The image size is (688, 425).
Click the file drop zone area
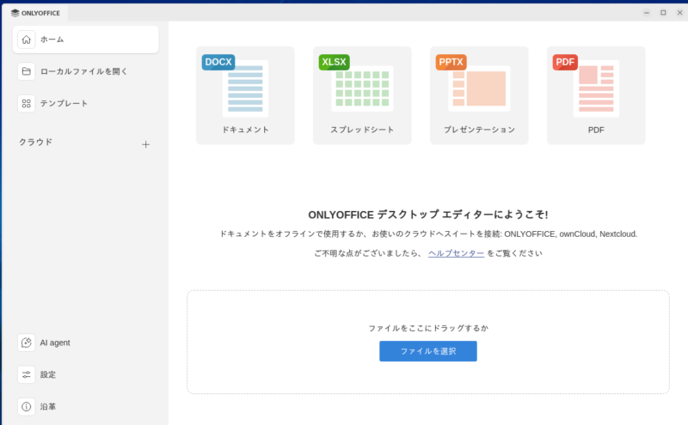tap(427, 309)
